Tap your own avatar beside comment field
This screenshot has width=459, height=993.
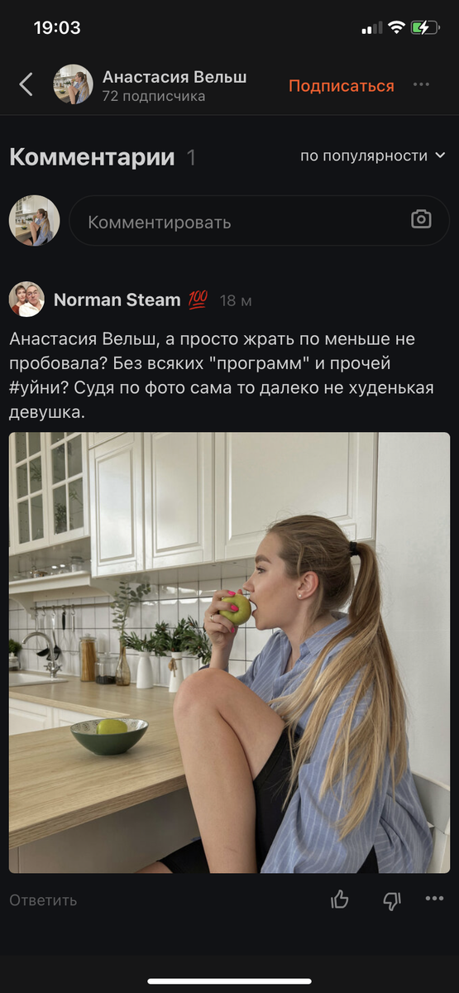[34, 221]
